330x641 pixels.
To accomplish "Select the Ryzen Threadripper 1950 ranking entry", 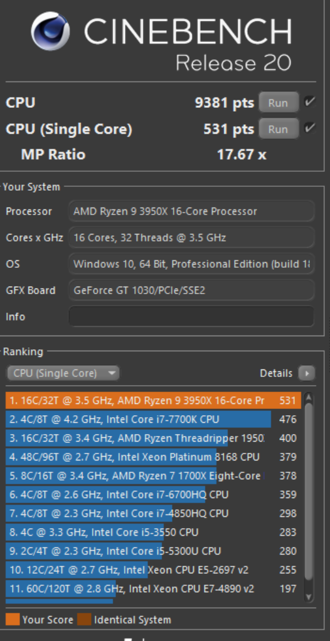I will click(x=153, y=438).
